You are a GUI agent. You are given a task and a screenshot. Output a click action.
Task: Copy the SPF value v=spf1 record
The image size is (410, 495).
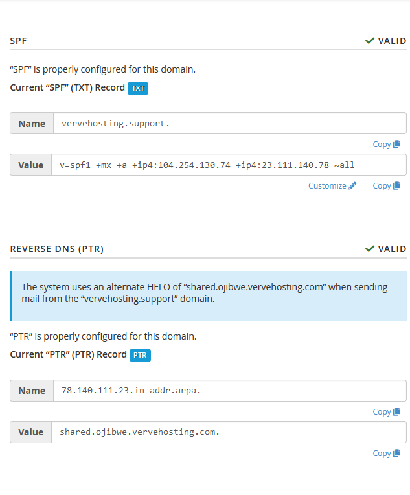click(x=386, y=185)
